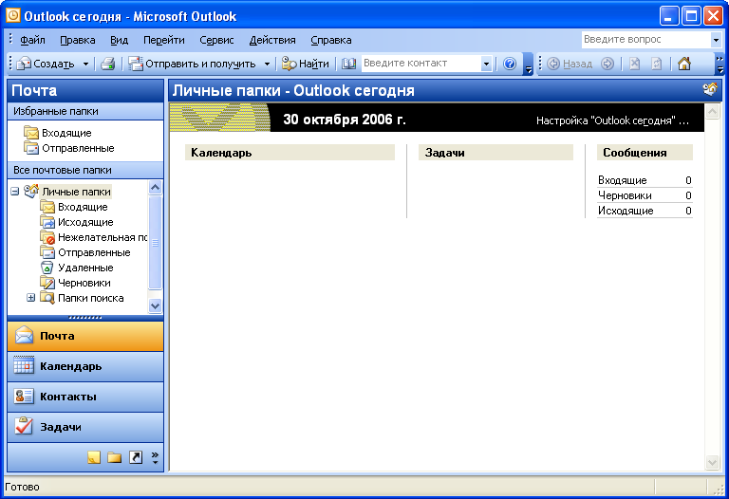Select the Папки поиска folder
Image resolution: width=729 pixels, height=499 pixels.
pyautogui.click(x=82, y=298)
